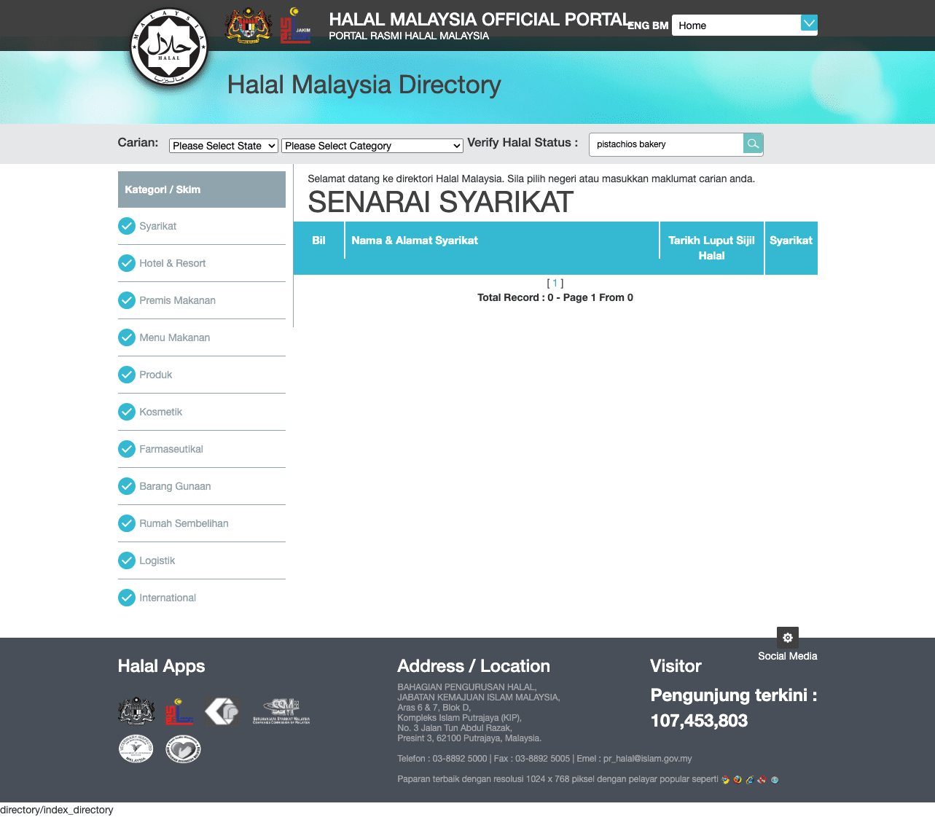Open the Please Select Category dropdown

372,146
